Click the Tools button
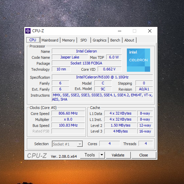Screen dimensions: 184x184 tap(90, 155)
